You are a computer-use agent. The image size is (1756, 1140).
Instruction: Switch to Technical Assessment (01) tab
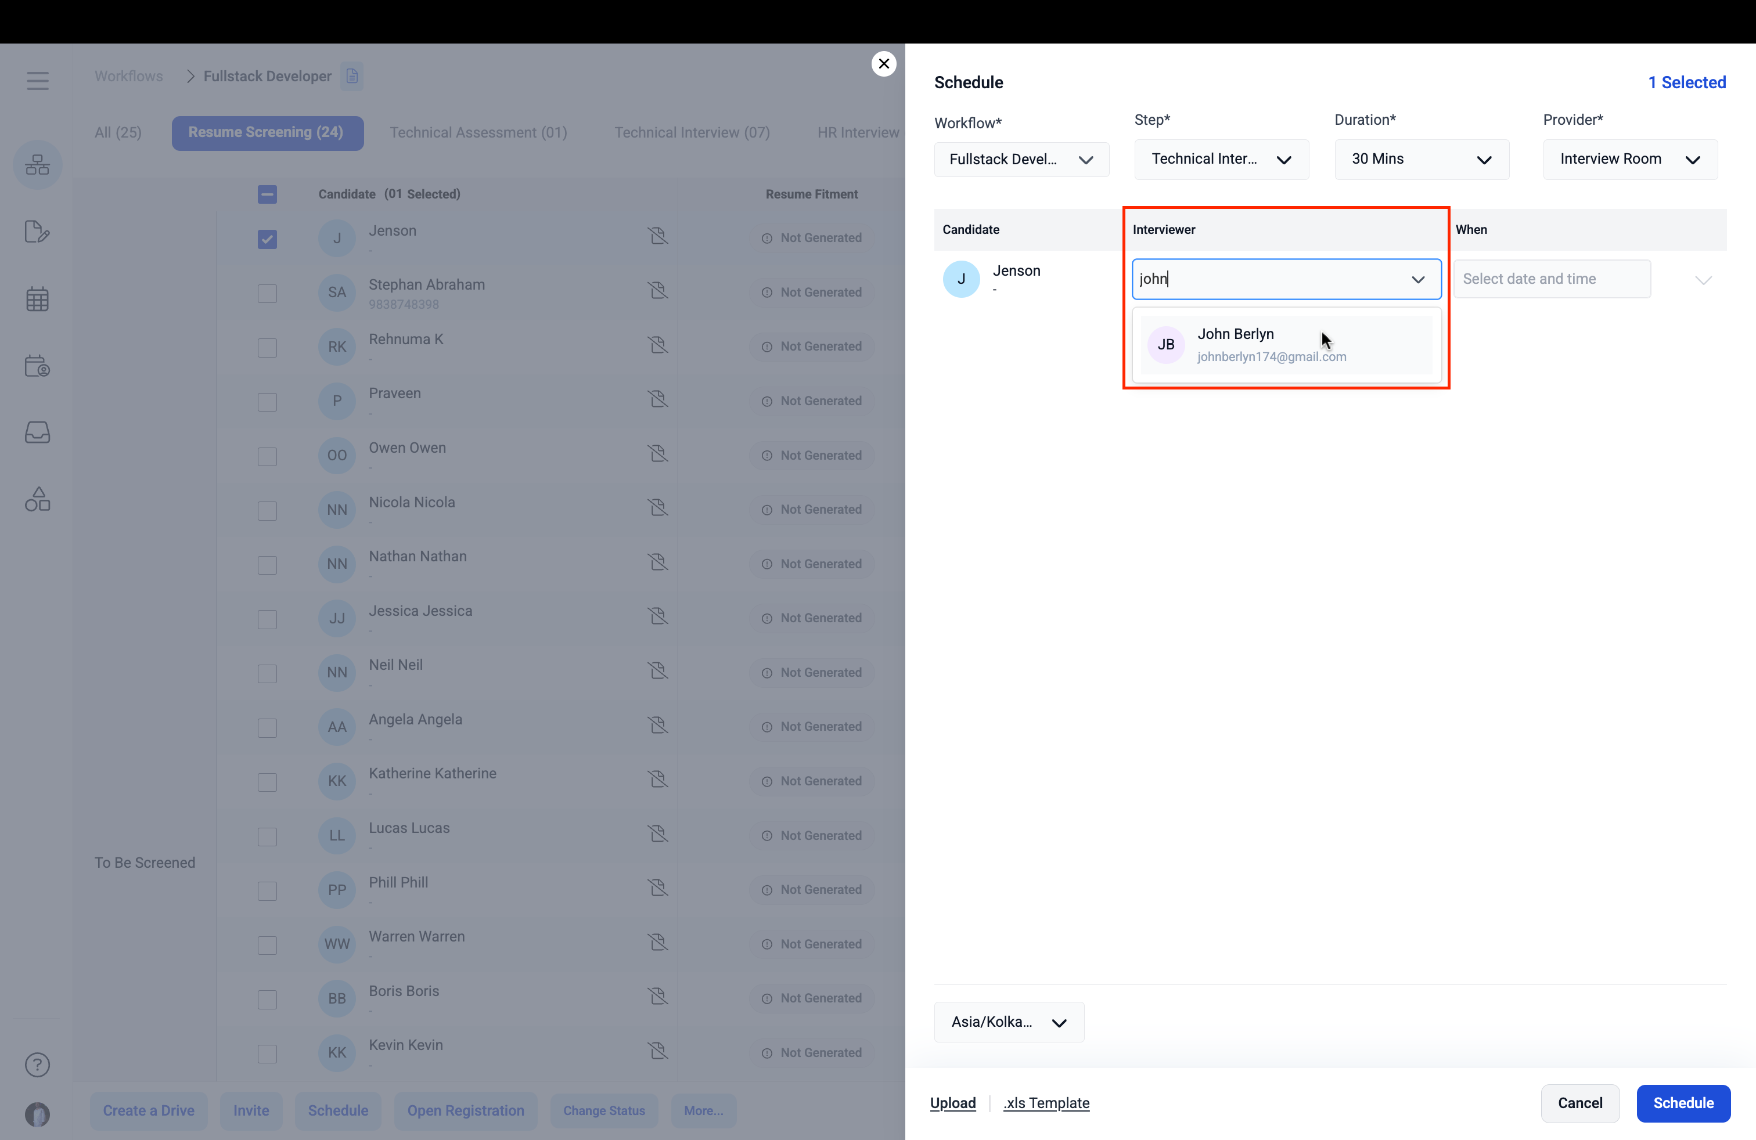tap(478, 133)
